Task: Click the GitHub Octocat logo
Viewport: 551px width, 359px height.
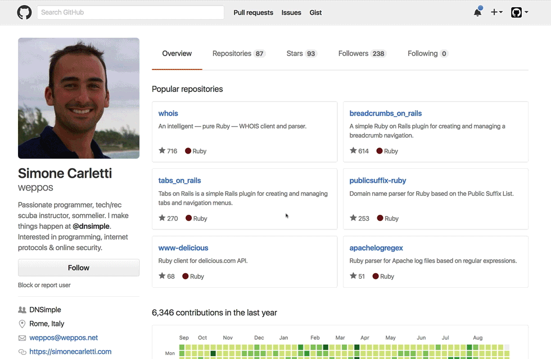Action: 24,12
